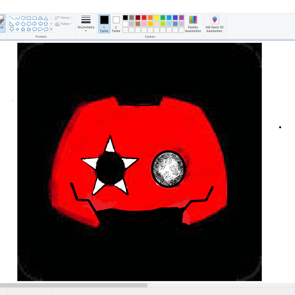Click the speckled white circle on canvas
The height and width of the screenshot is (295, 295).
[168, 169]
